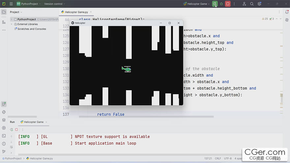Toggle the Run tool window sidebar button
The height and width of the screenshot is (163, 290).
(4, 104)
